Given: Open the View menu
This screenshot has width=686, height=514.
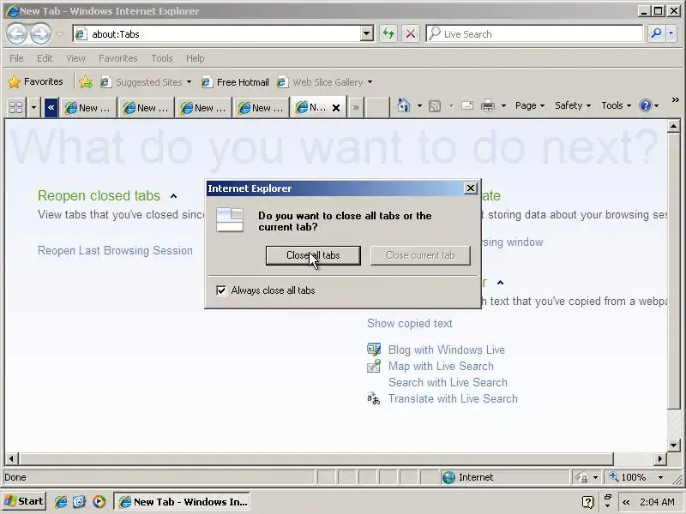Looking at the screenshot, I should click(75, 58).
